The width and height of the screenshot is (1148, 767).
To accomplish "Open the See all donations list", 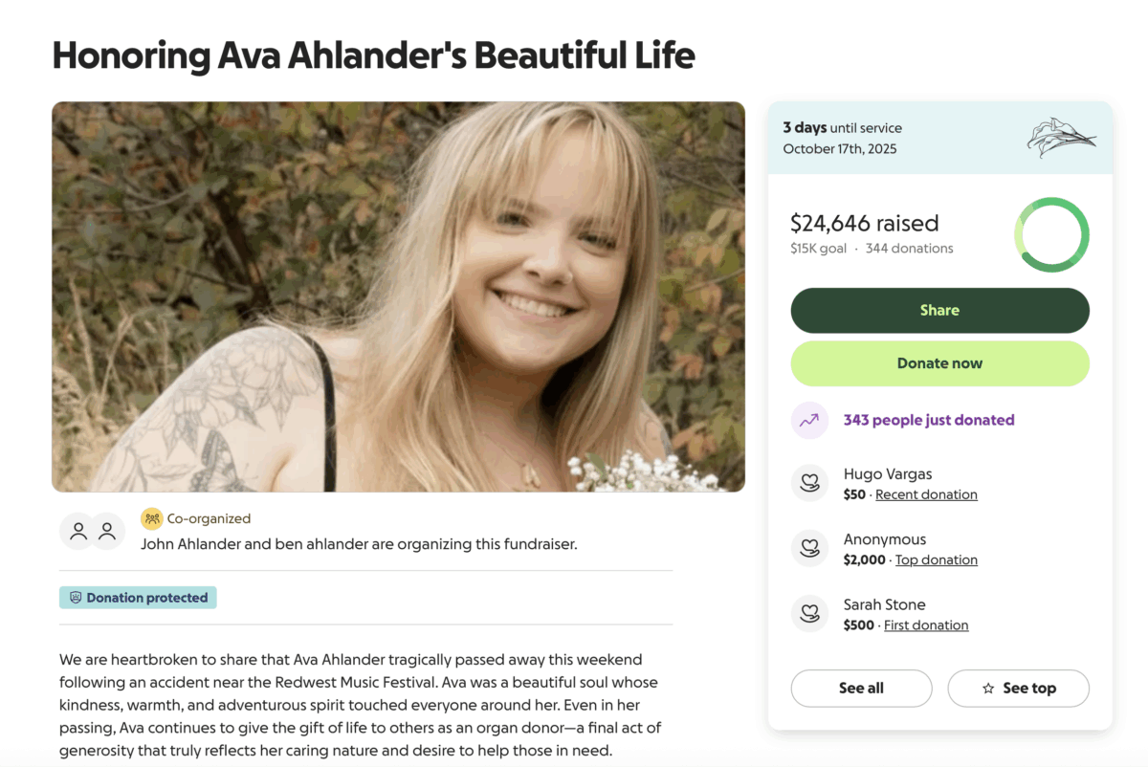I will coord(861,689).
